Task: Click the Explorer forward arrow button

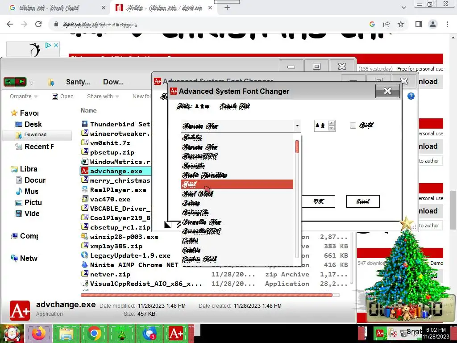Action: (x=21, y=82)
